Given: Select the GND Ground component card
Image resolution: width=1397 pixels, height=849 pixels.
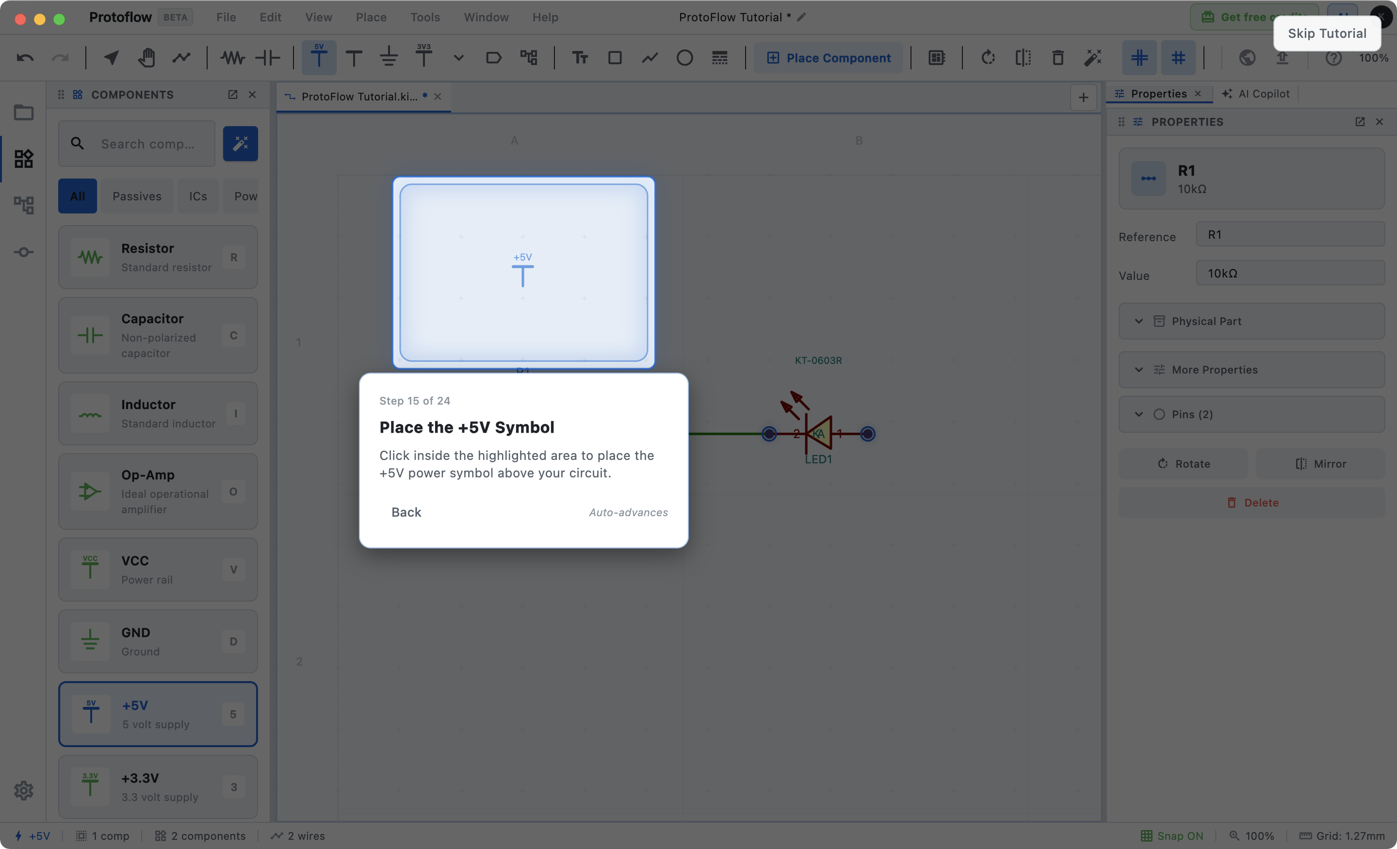Looking at the screenshot, I should pyautogui.click(x=158, y=641).
